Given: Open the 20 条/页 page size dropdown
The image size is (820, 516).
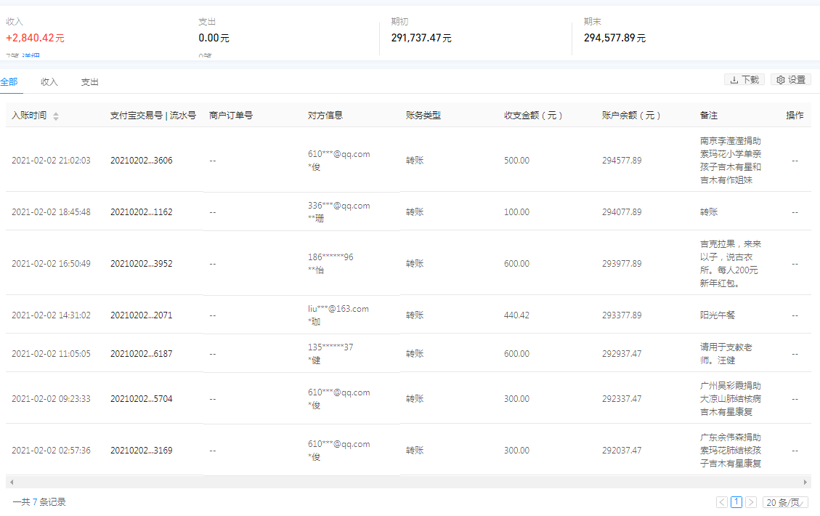Looking at the screenshot, I should [784, 502].
